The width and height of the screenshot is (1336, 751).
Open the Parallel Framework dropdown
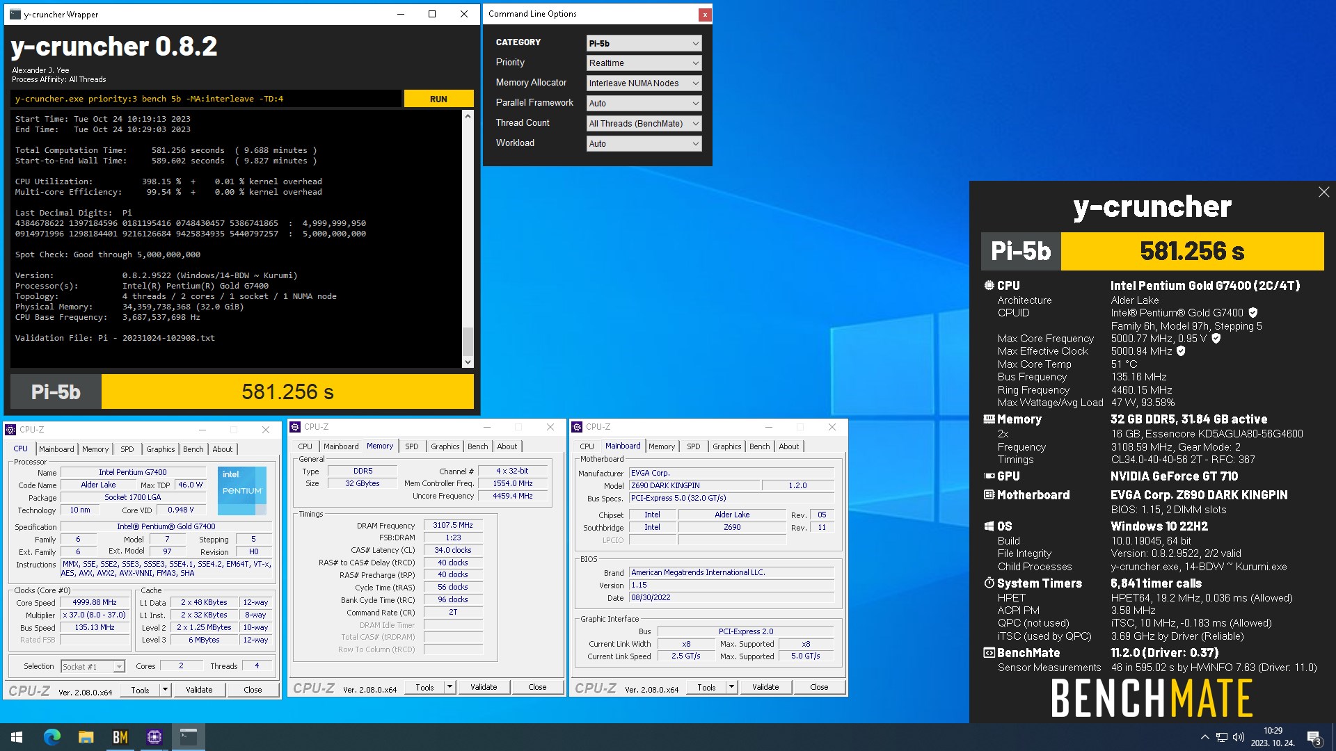click(x=644, y=103)
